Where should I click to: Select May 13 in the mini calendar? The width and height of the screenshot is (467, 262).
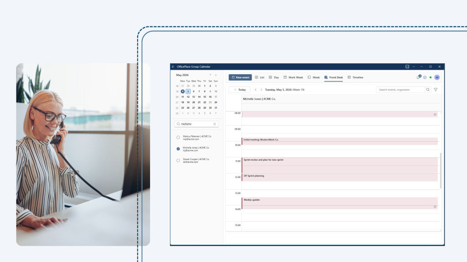193,97
